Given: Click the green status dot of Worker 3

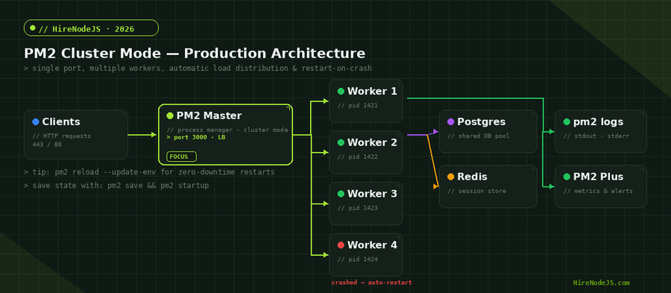Looking at the screenshot, I should 341,194.
